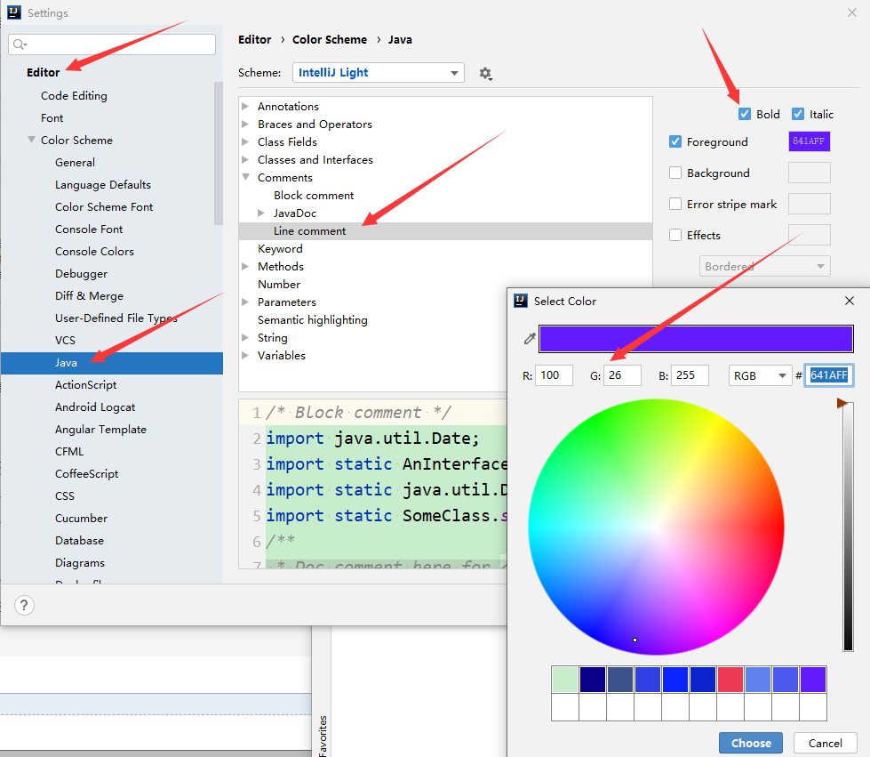Toggle the Italic checkbox
Screen dimensions: 870x757
point(798,114)
